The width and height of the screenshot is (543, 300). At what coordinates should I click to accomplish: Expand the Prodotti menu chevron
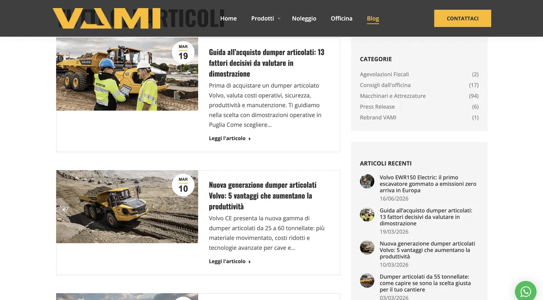[279, 18]
